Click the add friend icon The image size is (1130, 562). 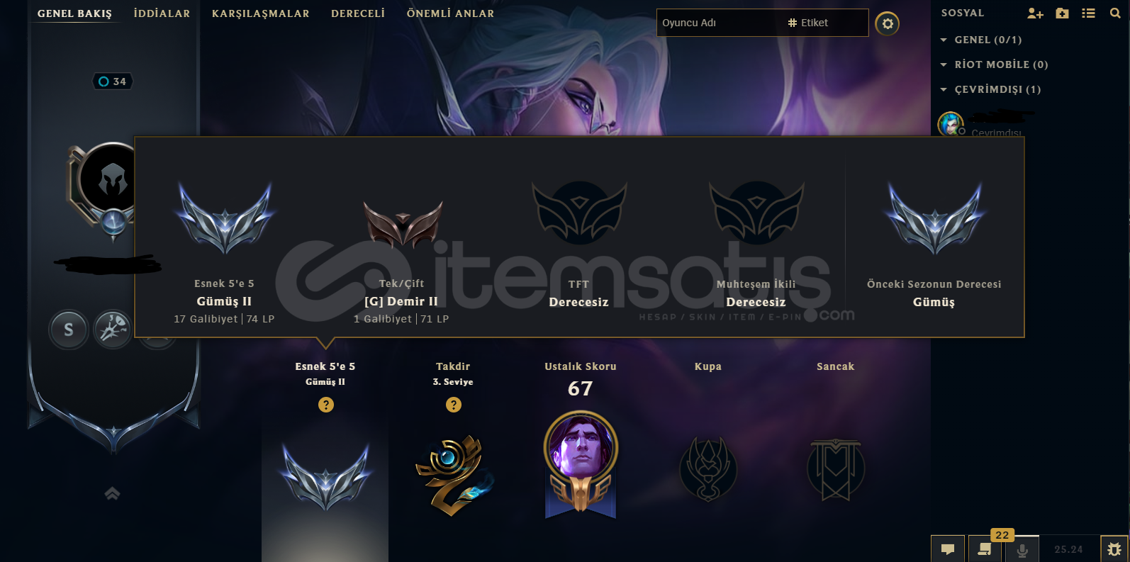click(x=1035, y=13)
